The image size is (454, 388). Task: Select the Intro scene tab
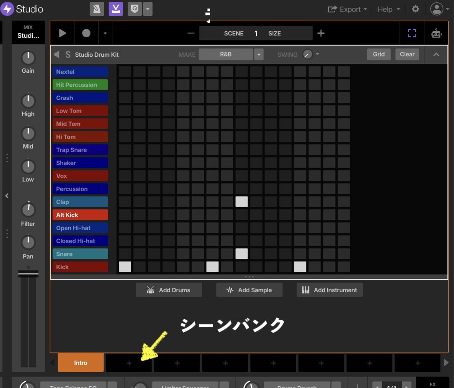point(81,363)
